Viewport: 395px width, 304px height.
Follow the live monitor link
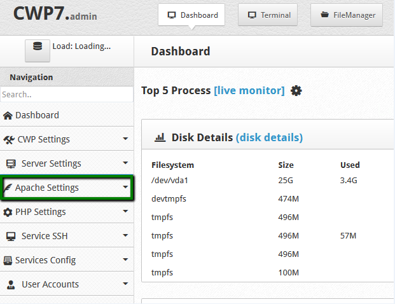(x=249, y=90)
